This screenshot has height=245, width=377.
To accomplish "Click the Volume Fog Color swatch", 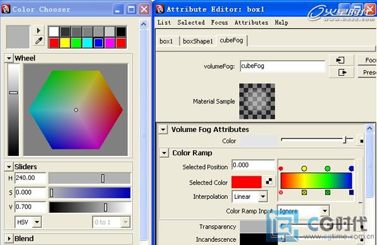I will point(259,141).
